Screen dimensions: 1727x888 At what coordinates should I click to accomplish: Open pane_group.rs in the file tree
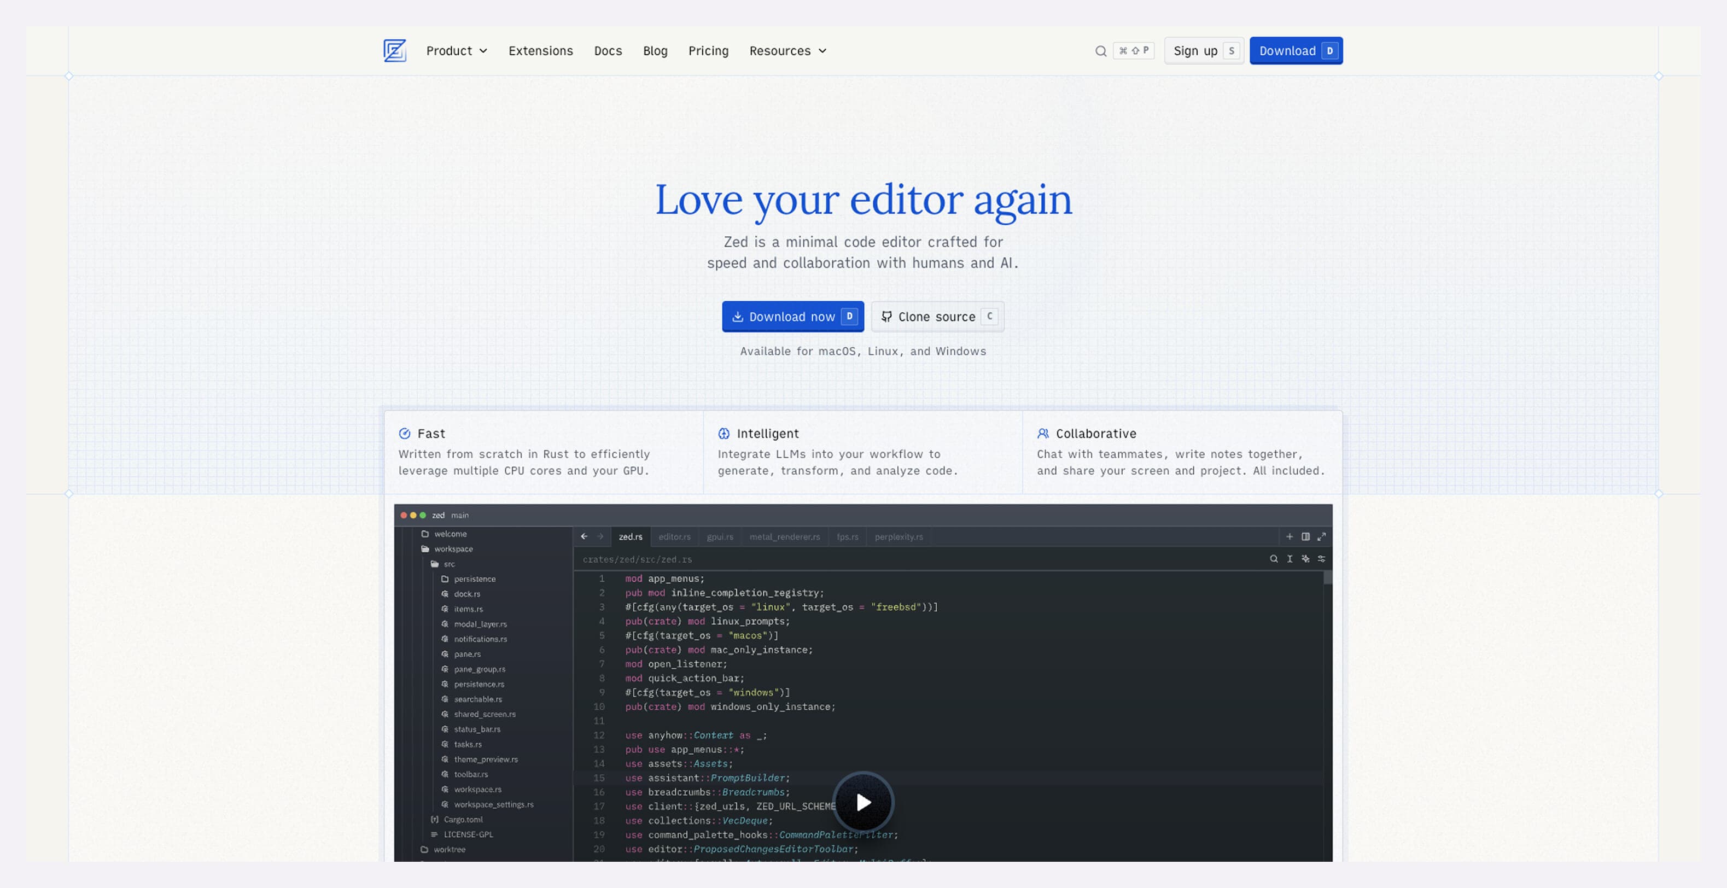point(474,669)
